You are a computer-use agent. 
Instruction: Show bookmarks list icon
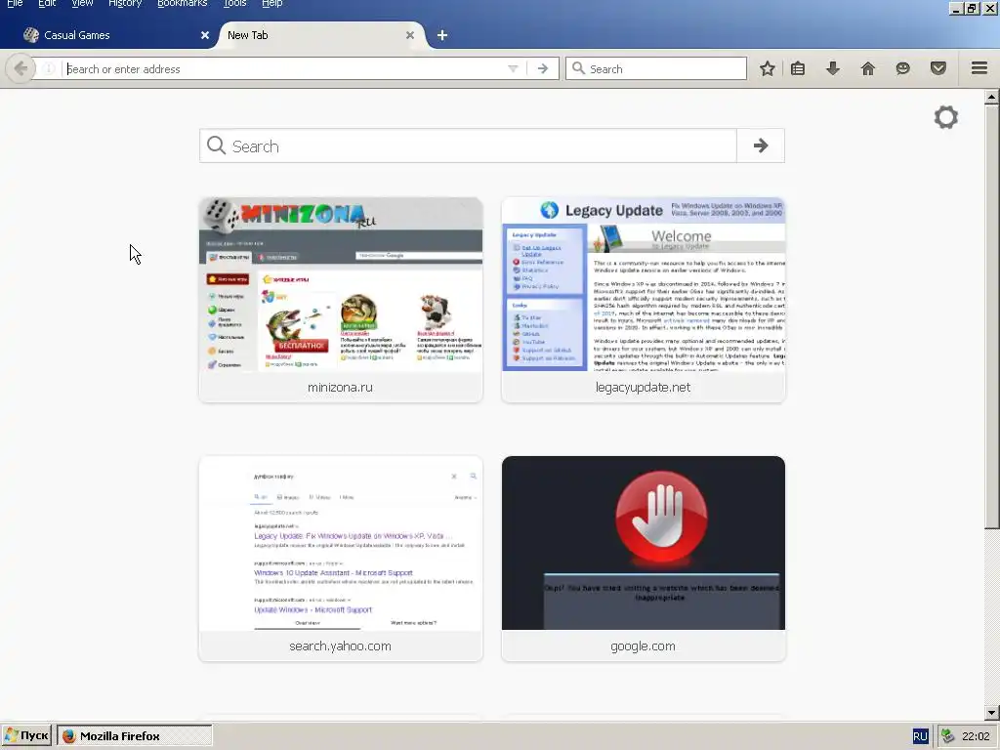798,68
